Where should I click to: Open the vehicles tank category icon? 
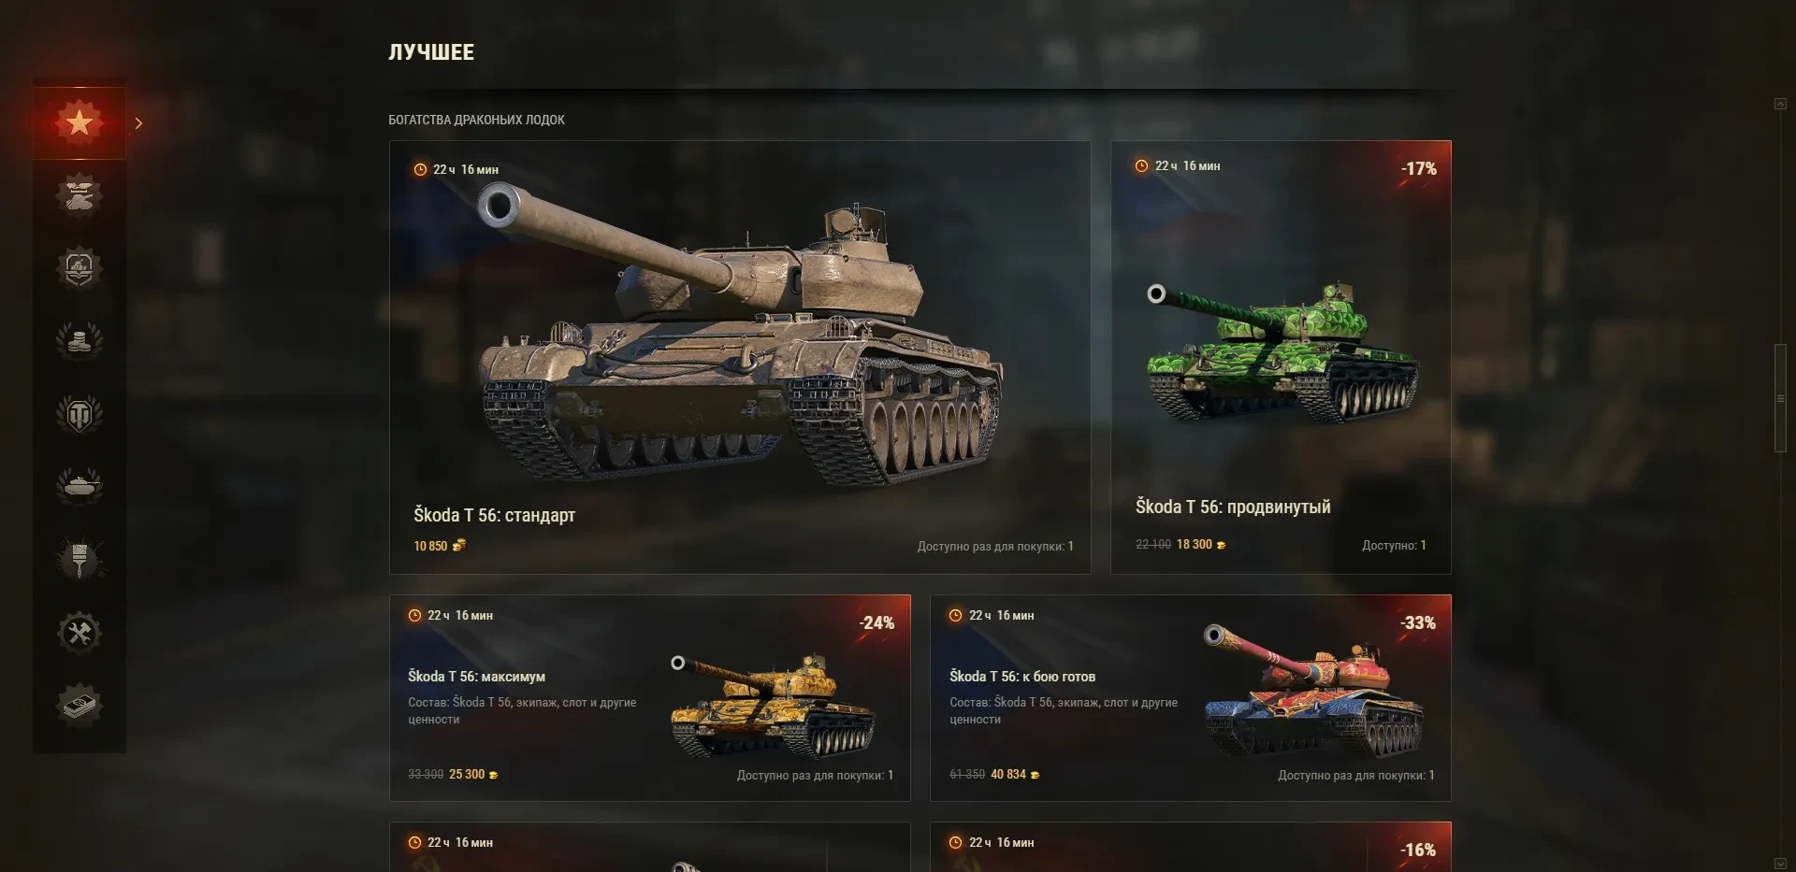tap(80, 487)
